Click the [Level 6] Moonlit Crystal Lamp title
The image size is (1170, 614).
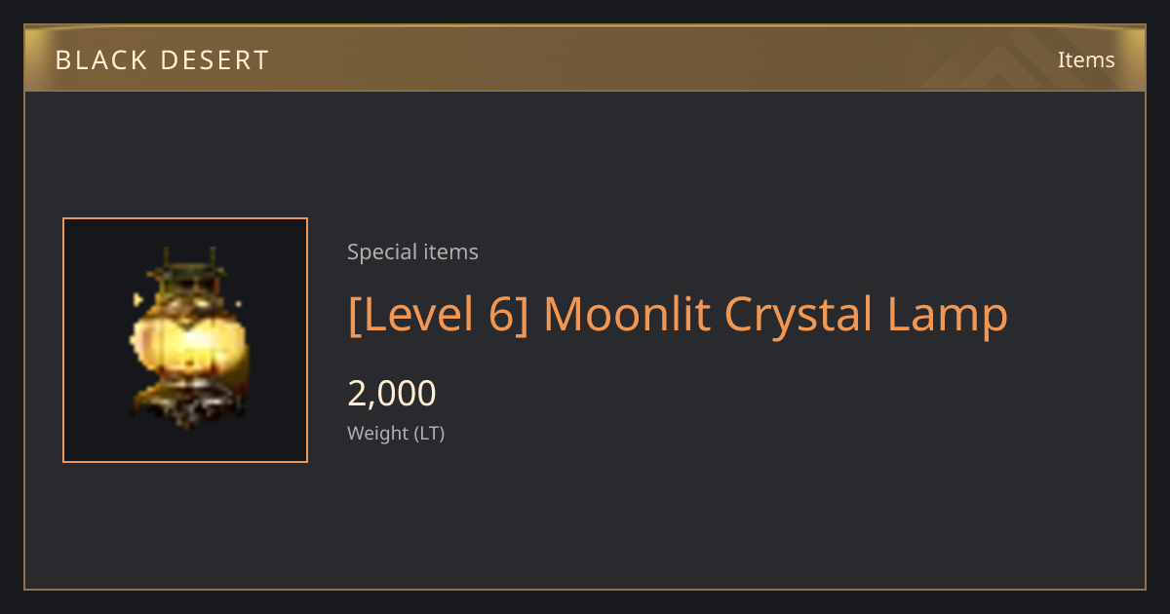tap(678, 315)
